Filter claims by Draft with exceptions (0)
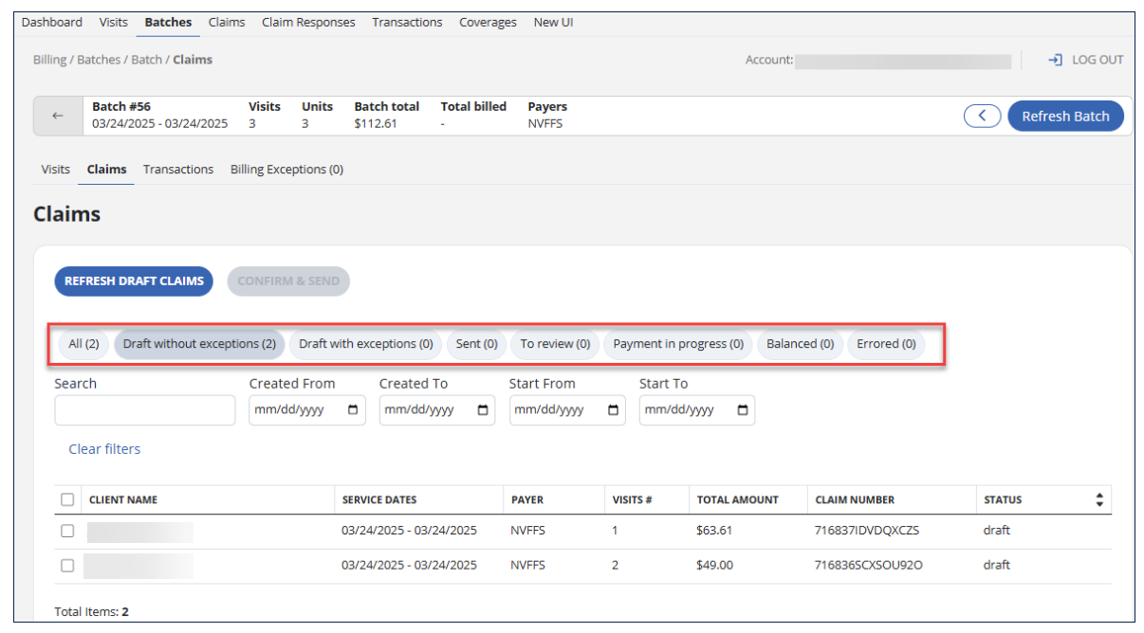The width and height of the screenshot is (1144, 633). coord(365,344)
